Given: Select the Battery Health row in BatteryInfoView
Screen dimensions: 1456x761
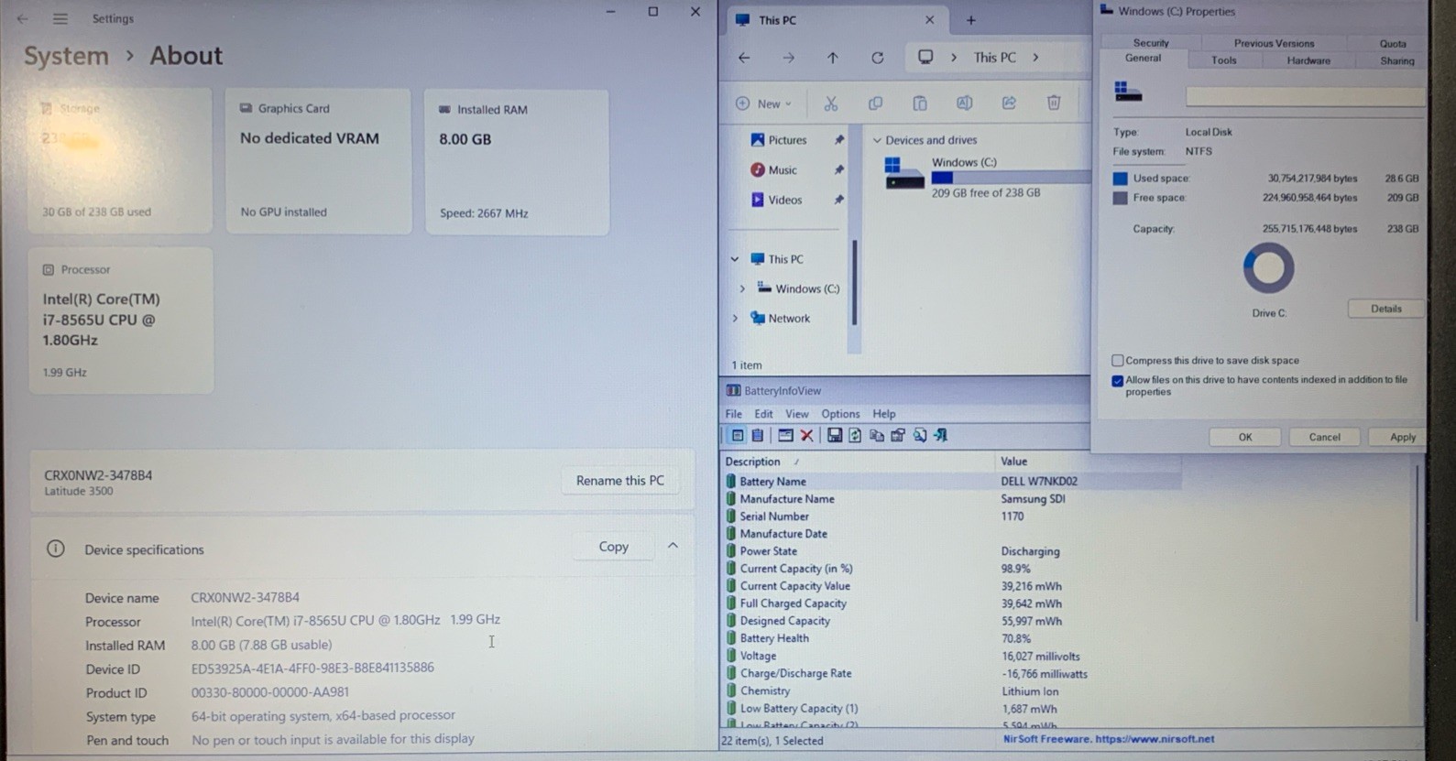Looking at the screenshot, I should pos(950,638).
